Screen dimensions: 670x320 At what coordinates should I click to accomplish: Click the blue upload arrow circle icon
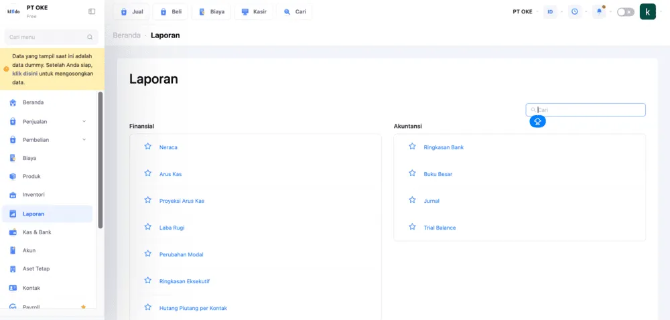click(x=537, y=122)
